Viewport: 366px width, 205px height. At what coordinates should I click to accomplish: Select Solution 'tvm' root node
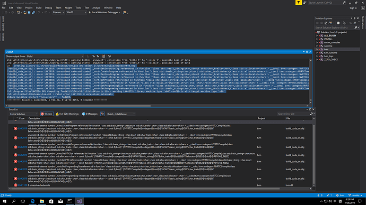click(334, 32)
